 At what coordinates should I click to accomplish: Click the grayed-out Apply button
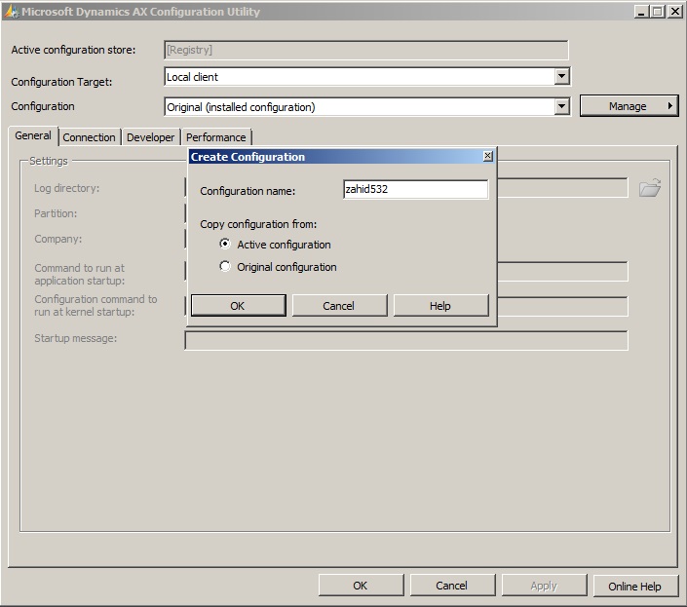[x=544, y=586]
